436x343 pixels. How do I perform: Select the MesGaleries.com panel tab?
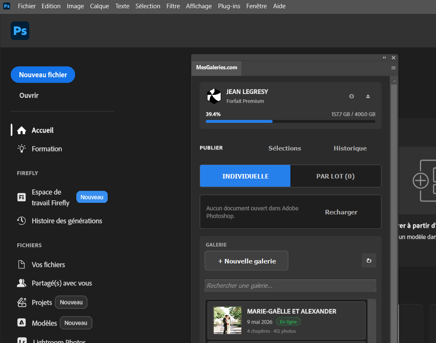coord(217,68)
